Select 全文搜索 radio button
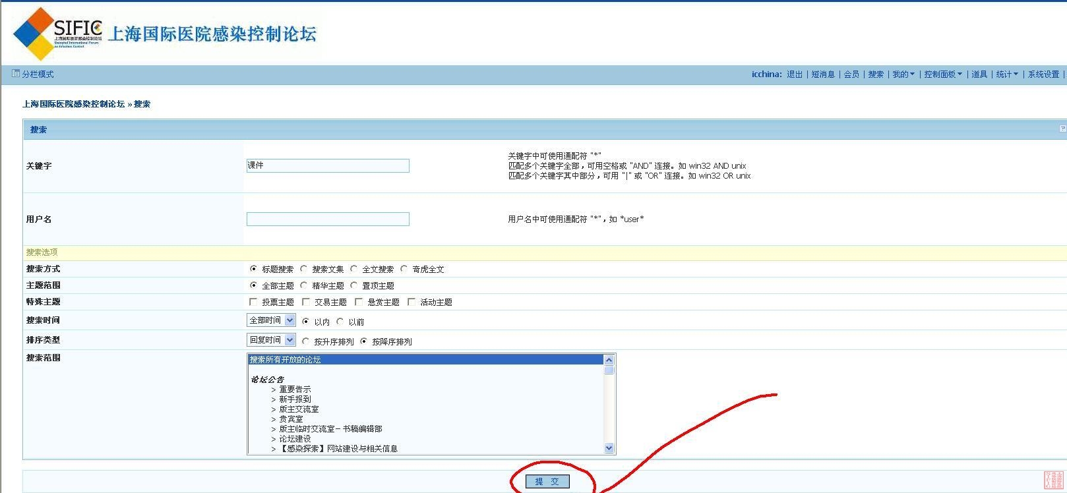Image resolution: width=1067 pixels, height=493 pixels. [353, 269]
